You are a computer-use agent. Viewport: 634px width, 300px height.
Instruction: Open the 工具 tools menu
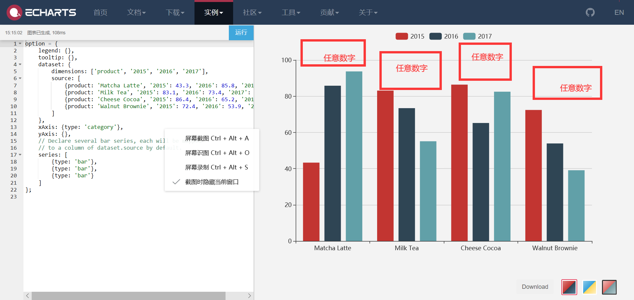click(x=291, y=13)
